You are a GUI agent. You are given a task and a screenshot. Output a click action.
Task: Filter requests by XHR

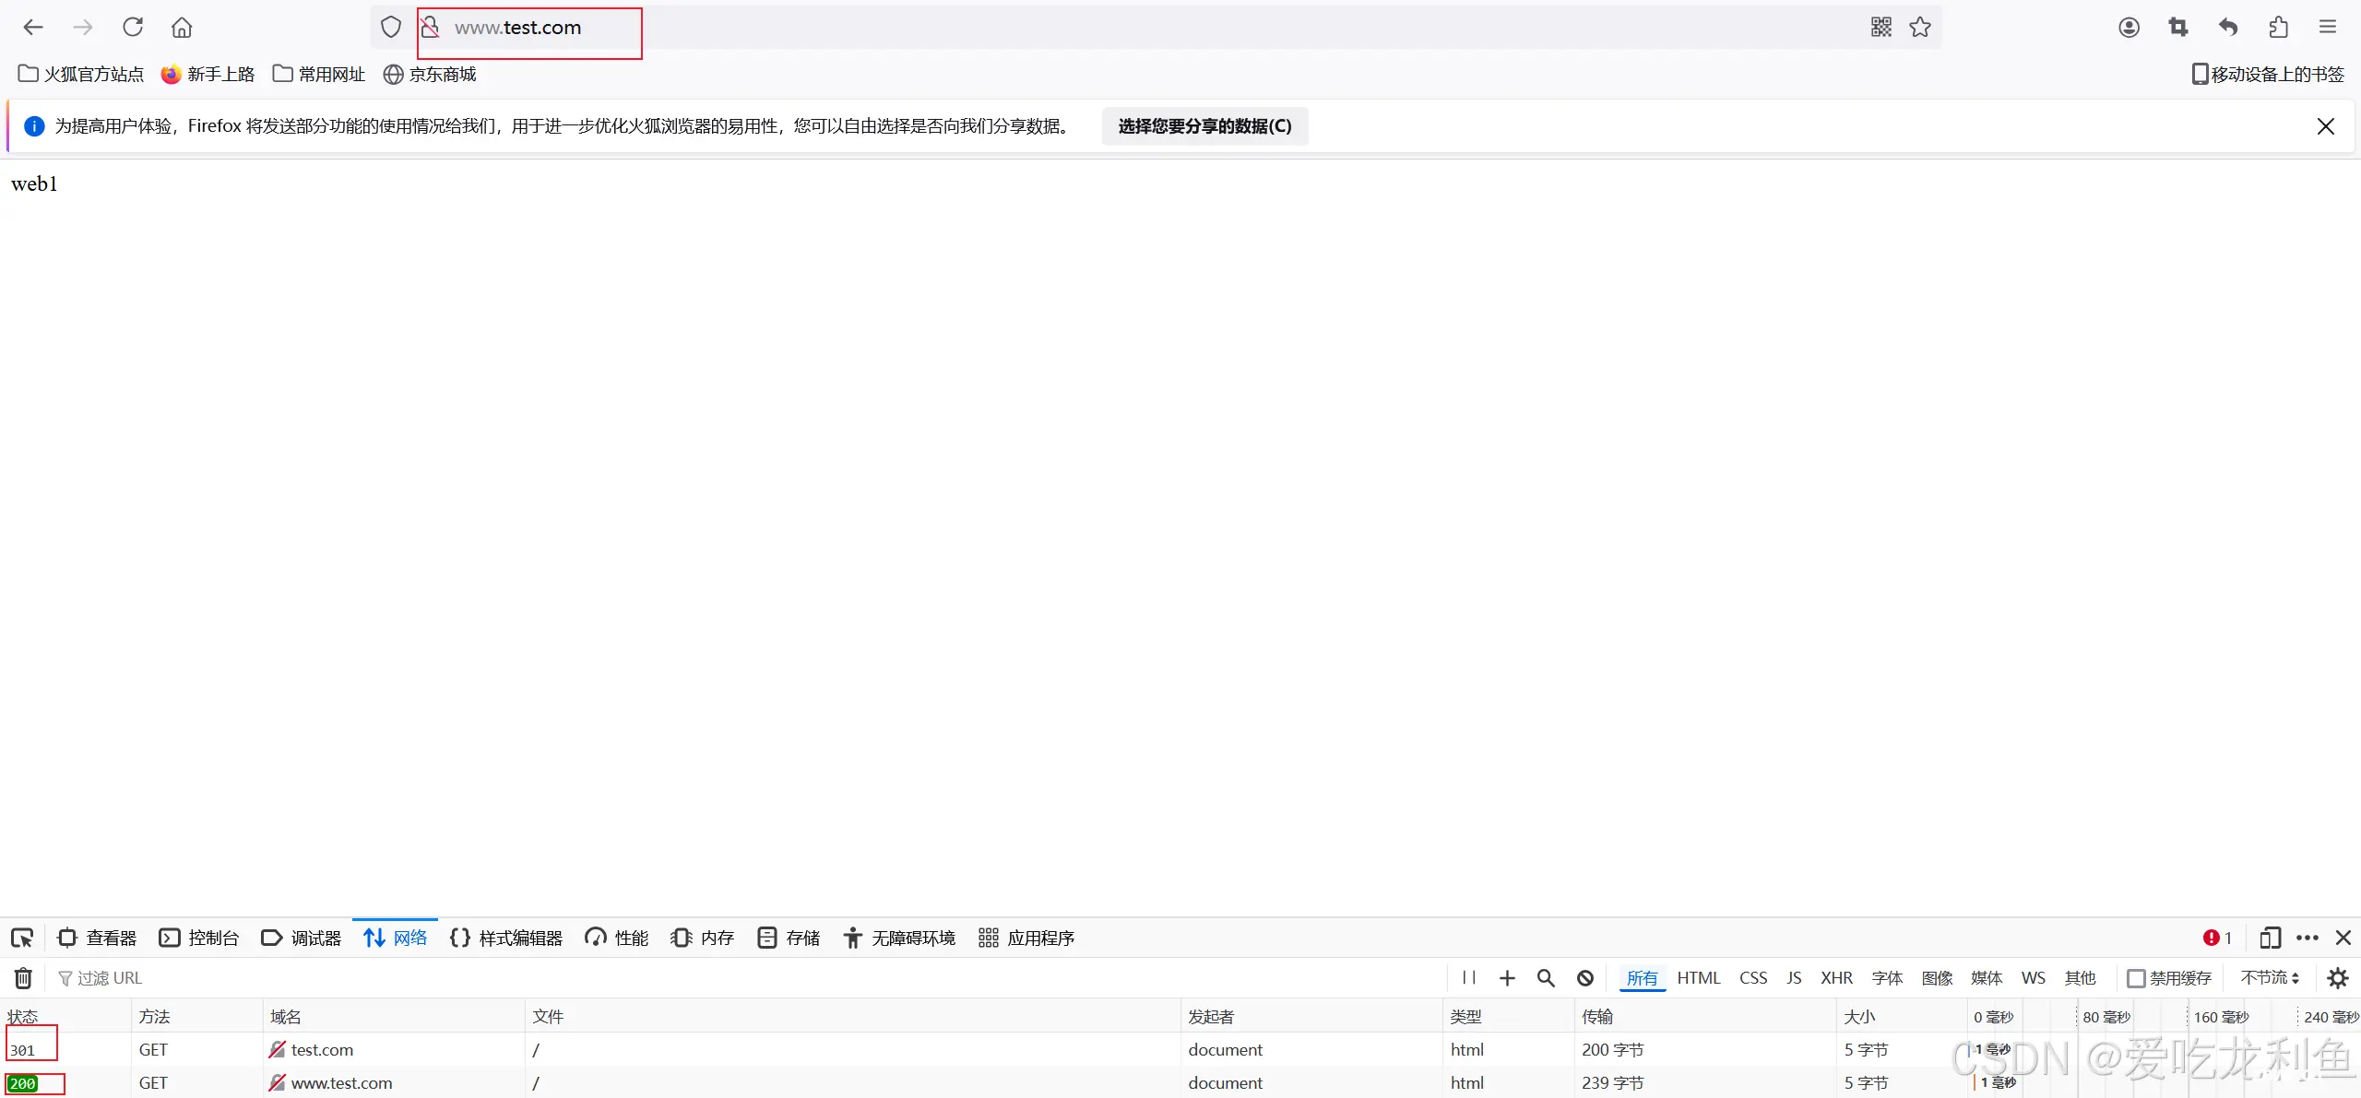(x=1836, y=978)
